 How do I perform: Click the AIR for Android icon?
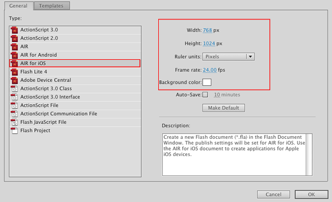coord(14,55)
